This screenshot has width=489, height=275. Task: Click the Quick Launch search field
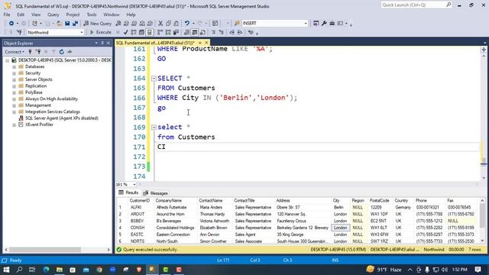point(416,5)
